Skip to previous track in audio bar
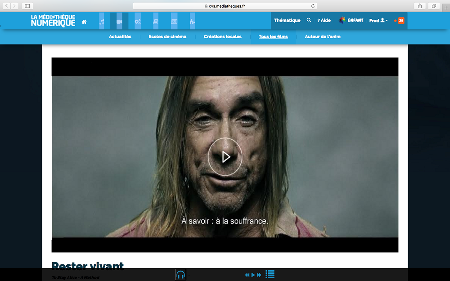 pos(247,275)
